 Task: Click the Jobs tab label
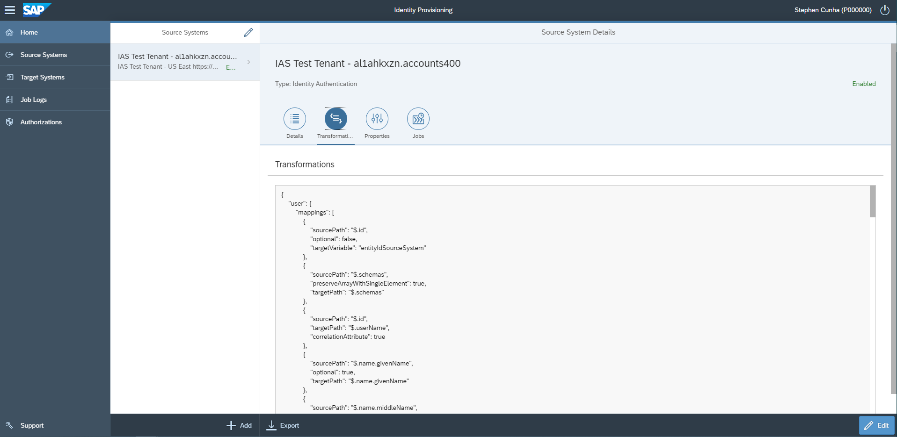[418, 136]
